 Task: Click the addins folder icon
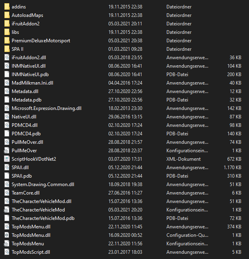7,7
